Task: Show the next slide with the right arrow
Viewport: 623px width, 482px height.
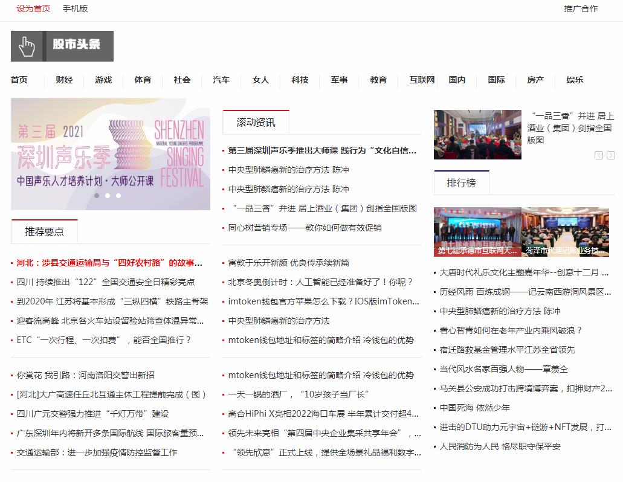Action: click(x=611, y=155)
